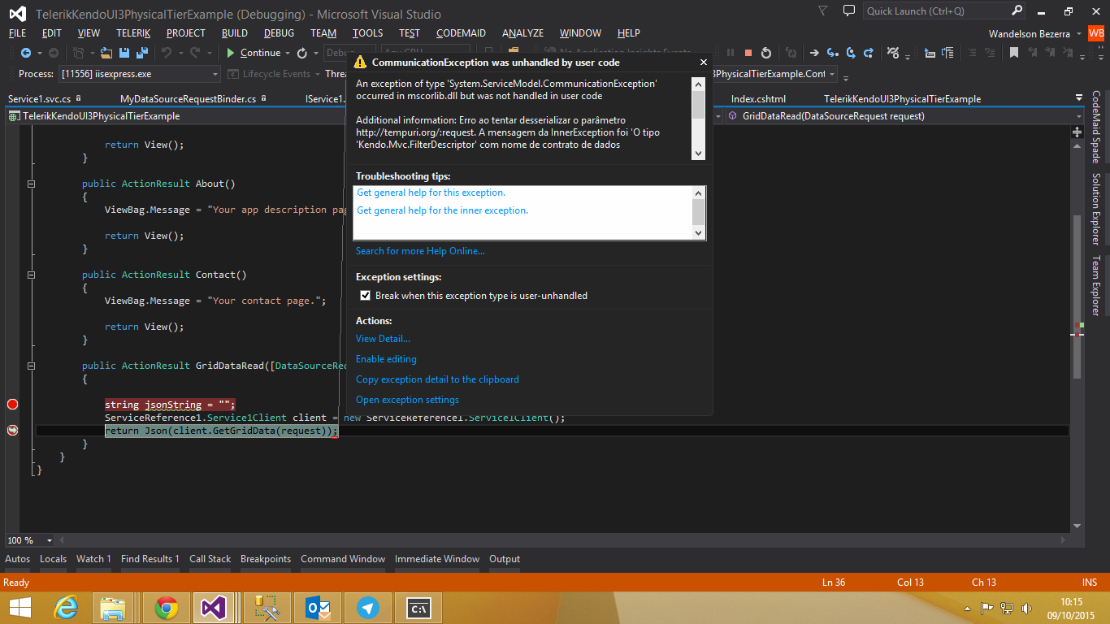Click the Navigate Backward arrow icon
Viewport: 1110px width, 624px height.
point(26,53)
